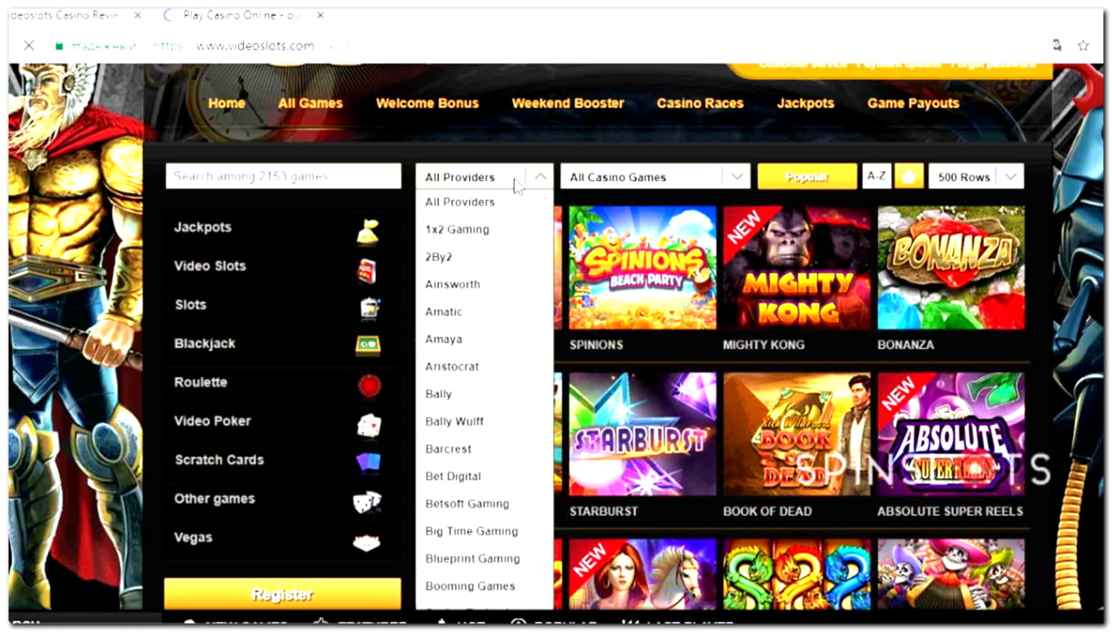Open the Game Payouts page
The width and height of the screenshot is (1112, 632).
[913, 103]
